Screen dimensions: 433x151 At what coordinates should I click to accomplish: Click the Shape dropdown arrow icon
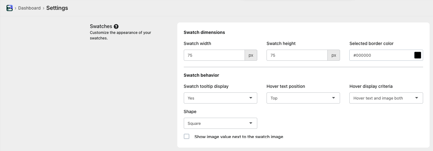coord(251,123)
